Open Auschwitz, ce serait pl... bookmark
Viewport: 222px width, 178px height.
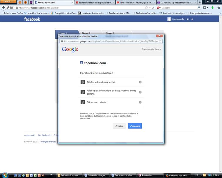pyautogui.click(x=172, y=13)
